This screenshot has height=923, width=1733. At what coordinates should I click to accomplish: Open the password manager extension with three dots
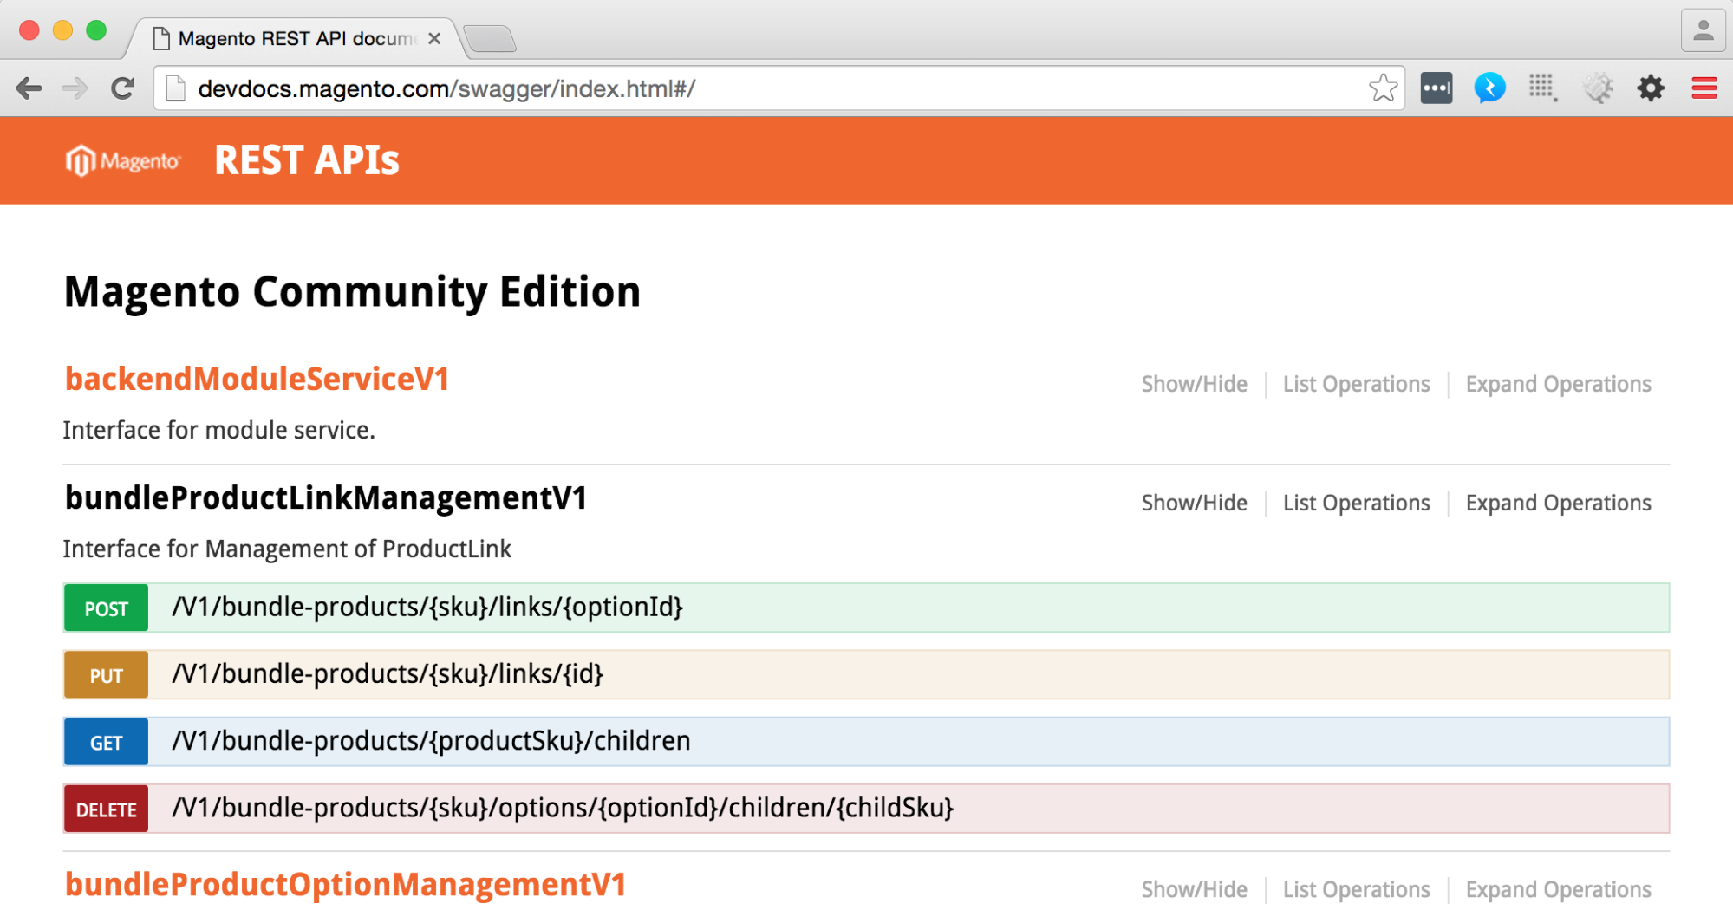pyautogui.click(x=1437, y=88)
